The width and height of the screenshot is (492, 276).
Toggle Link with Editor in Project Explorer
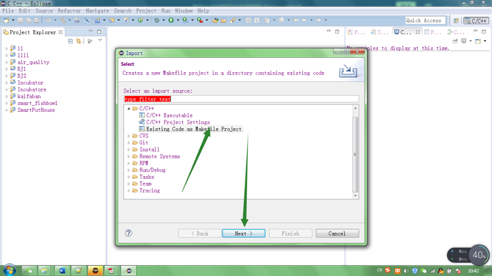pyautogui.click(x=78, y=41)
